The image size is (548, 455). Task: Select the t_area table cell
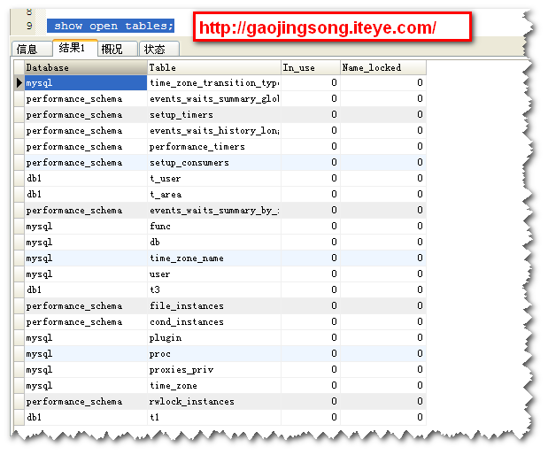click(214, 194)
